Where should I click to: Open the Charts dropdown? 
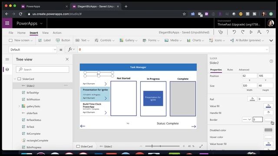(x=195, y=40)
